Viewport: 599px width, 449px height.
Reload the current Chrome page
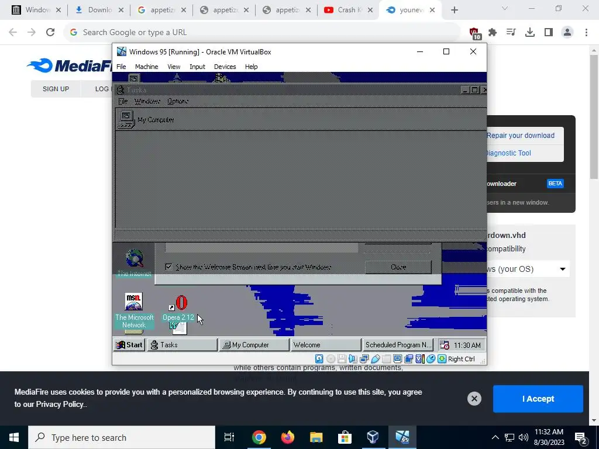[50, 32]
